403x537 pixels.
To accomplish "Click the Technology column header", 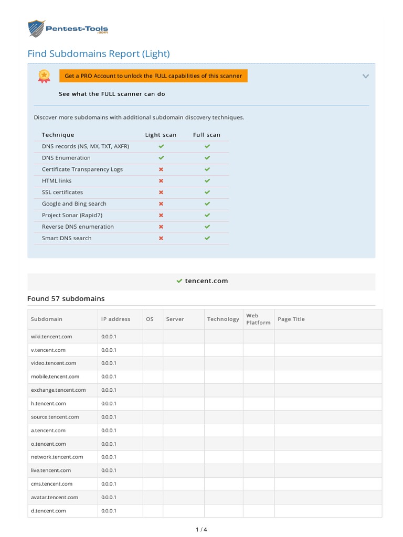I will coord(223,319).
